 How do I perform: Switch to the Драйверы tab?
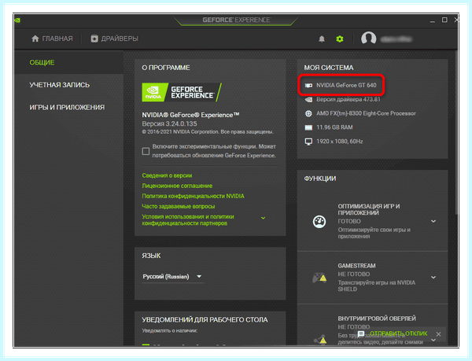(x=114, y=39)
